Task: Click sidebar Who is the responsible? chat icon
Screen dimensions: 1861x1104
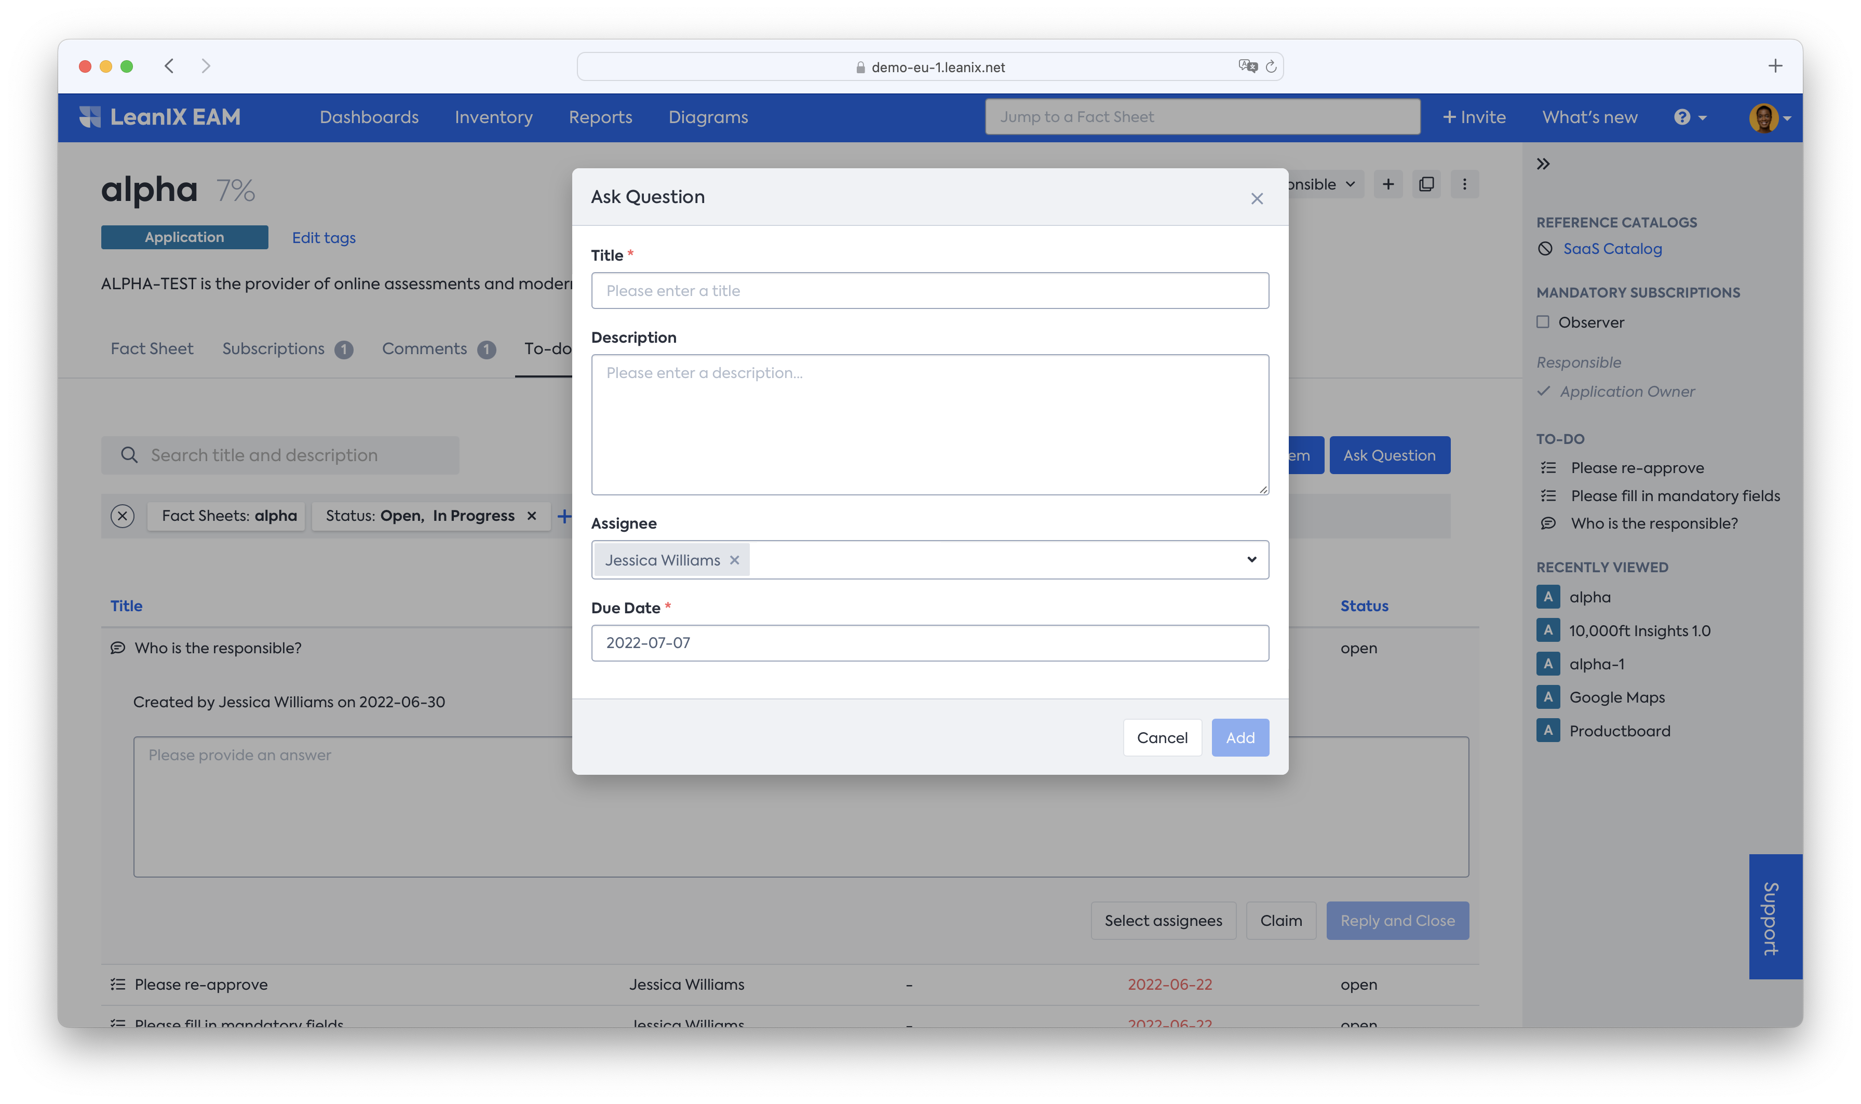Action: coord(1548,524)
